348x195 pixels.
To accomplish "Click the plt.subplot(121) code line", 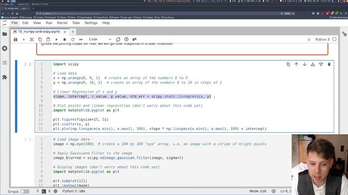I will (70, 181).
